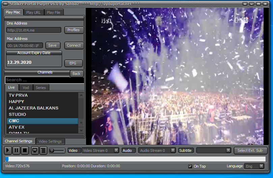This screenshot has height=178, width=273.
Task: Click the channel list scrollbar thumb
Action: pyautogui.click(x=81, y=123)
